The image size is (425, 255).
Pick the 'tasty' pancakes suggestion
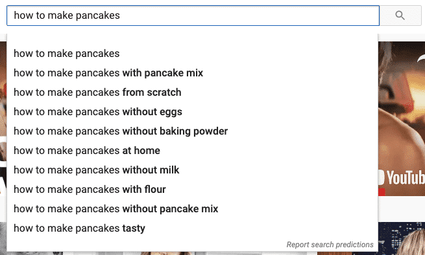tap(192, 228)
